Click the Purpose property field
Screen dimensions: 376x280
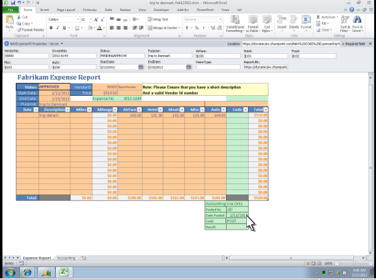[170, 56]
